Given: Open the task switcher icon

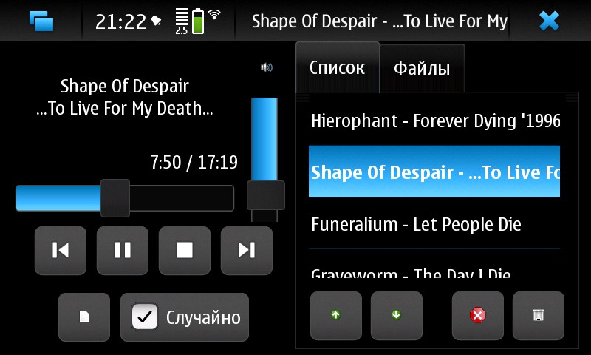Looking at the screenshot, I should click(41, 21).
